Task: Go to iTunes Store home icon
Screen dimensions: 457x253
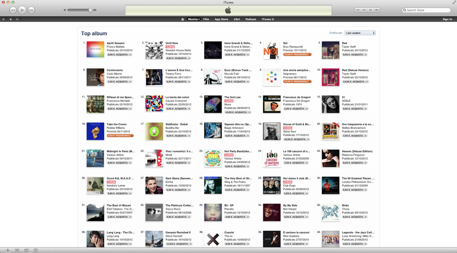Action: [183, 19]
